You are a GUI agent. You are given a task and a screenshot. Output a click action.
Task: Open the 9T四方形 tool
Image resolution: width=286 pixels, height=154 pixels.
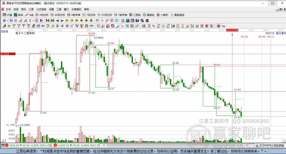[x=105, y=15]
